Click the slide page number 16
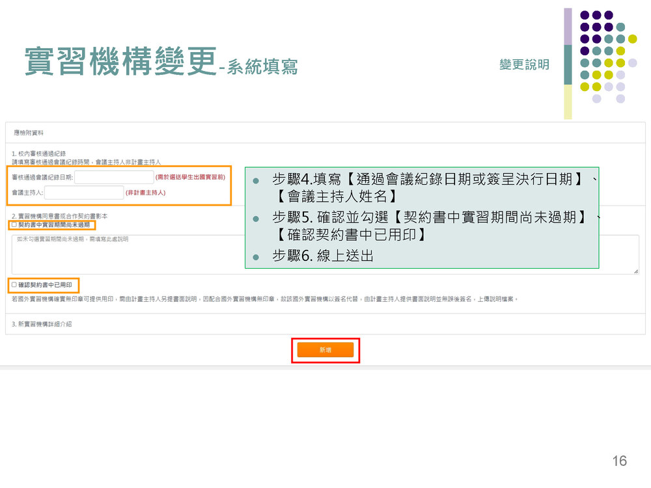This screenshot has width=651, height=488. pos(619,461)
